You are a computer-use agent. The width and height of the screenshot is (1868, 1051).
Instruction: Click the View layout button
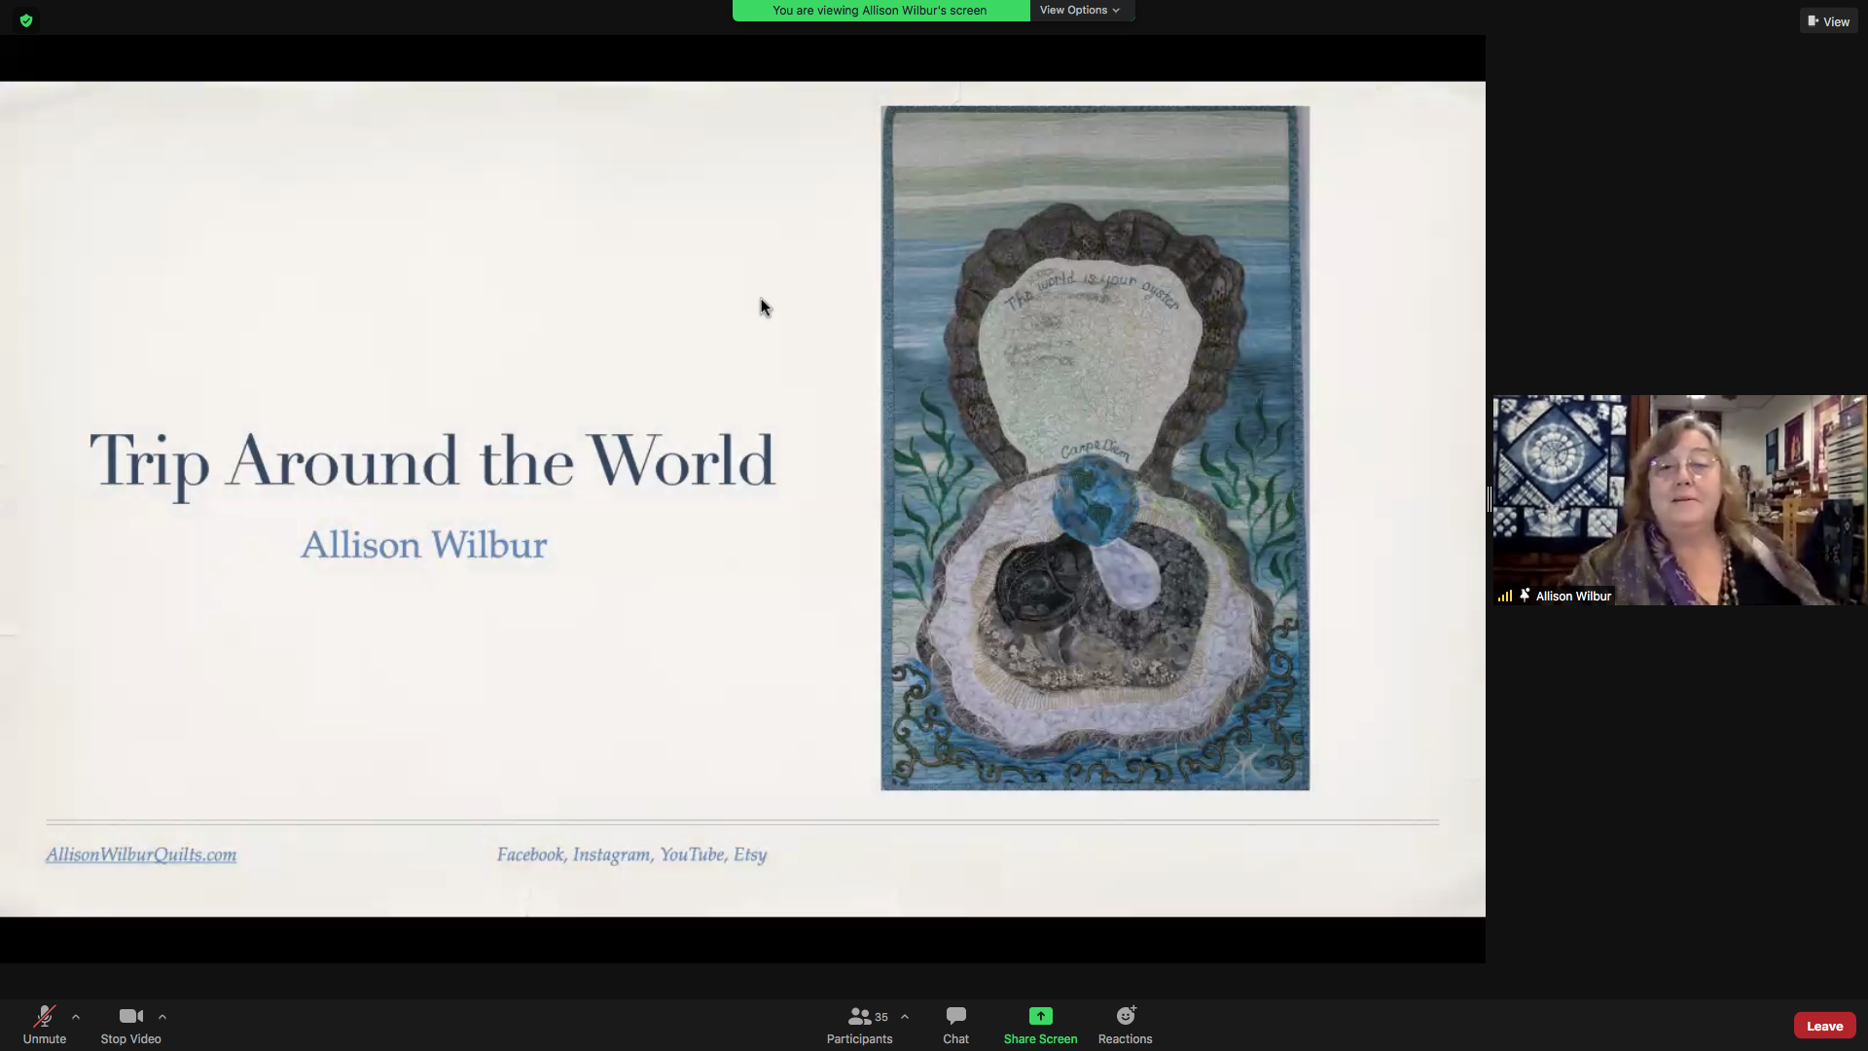pos(1828,21)
